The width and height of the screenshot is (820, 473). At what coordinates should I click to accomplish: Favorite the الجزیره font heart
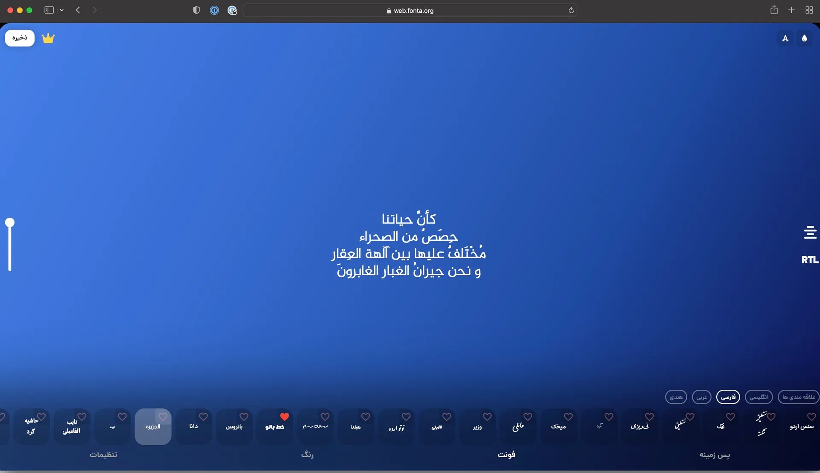163,417
